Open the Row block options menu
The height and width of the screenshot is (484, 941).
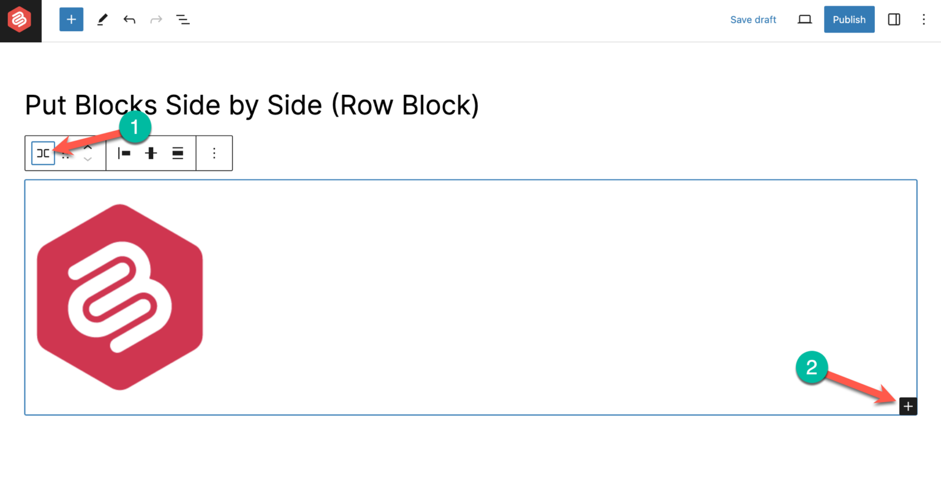click(x=214, y=153)
